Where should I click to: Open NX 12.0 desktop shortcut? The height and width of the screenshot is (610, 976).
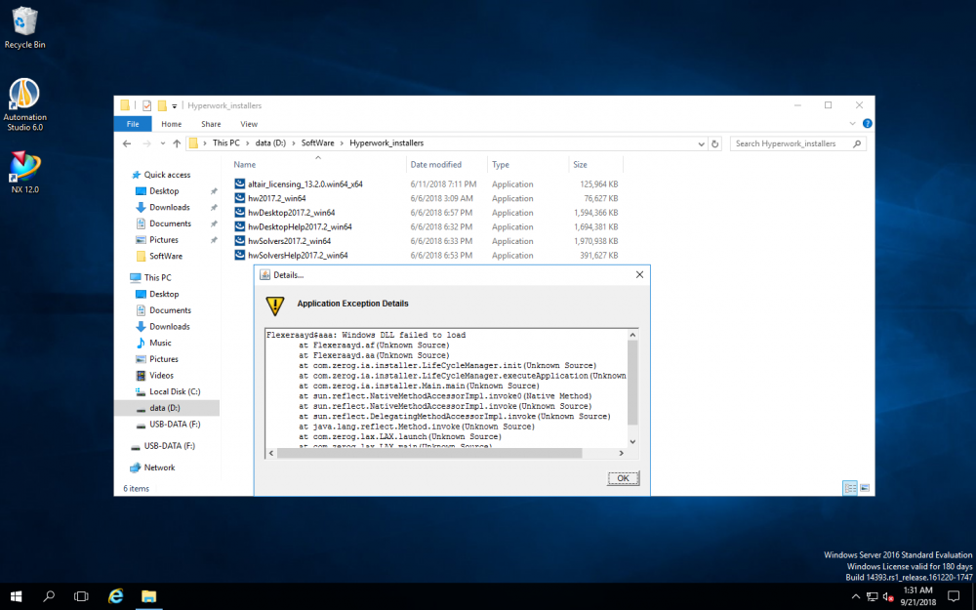coord(24,172)
